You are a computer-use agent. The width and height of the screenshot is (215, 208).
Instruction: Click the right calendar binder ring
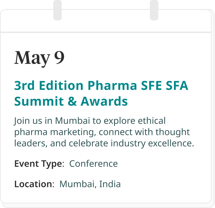point(154,10)
